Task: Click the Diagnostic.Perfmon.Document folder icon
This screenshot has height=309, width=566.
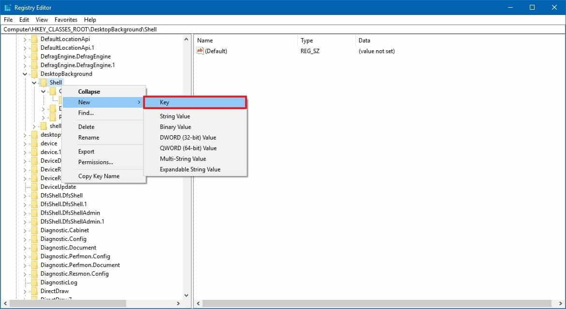Action: point(35,265)
